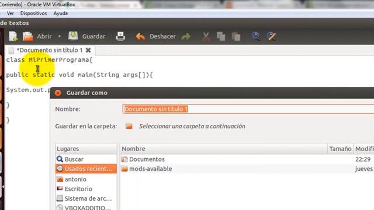Select the Documento sin título 1 tab

click(49, 50)
